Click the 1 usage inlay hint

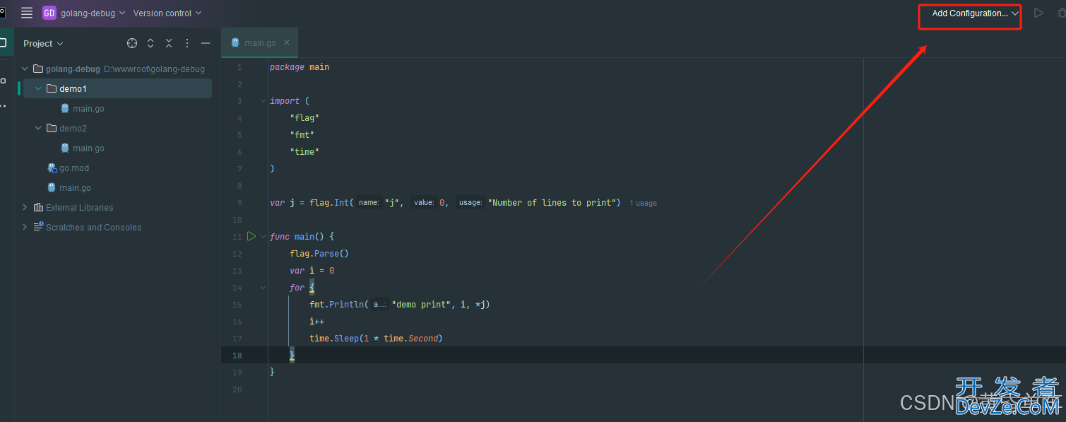click(643, 203)
